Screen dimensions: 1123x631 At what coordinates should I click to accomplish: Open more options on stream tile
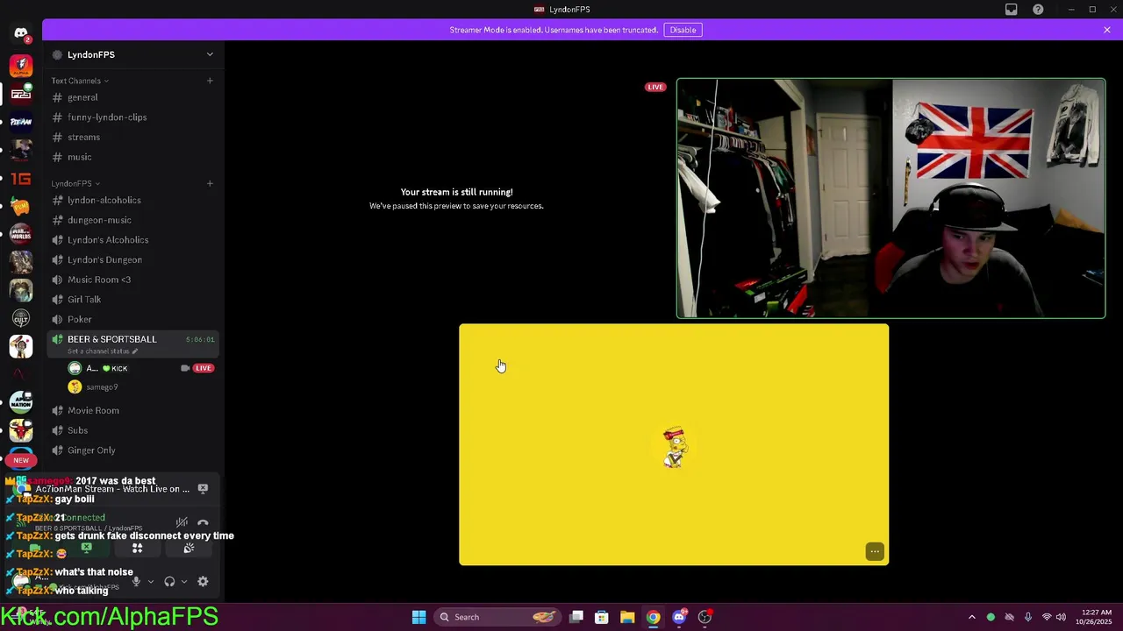(x=875, y=551)
